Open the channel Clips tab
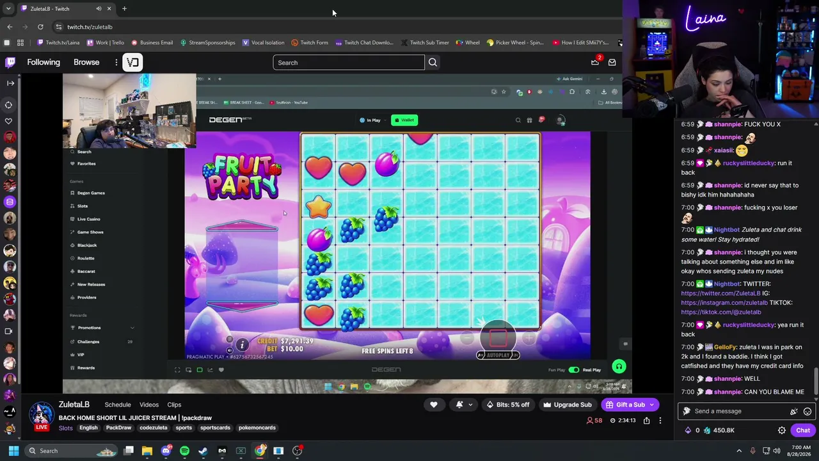 pyautogui.click(x=174, y=405)
